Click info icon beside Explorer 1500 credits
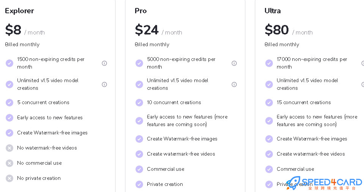Image resolution: width=364 pixels, height=192 pixels. [x=104, y=63]
